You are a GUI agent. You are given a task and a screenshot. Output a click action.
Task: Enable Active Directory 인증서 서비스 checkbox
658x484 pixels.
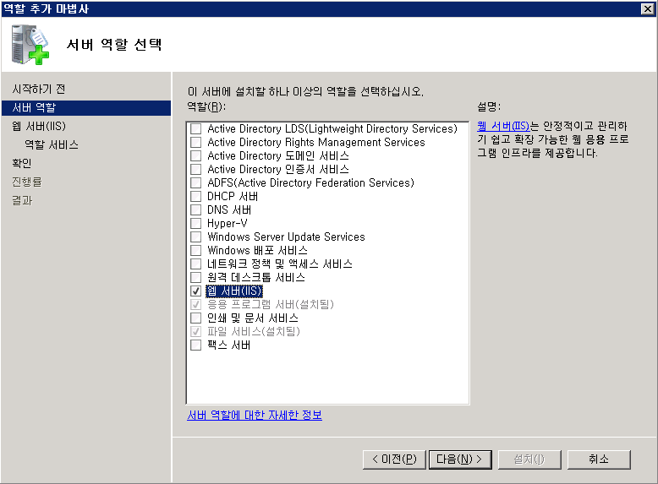coord(195,169)
